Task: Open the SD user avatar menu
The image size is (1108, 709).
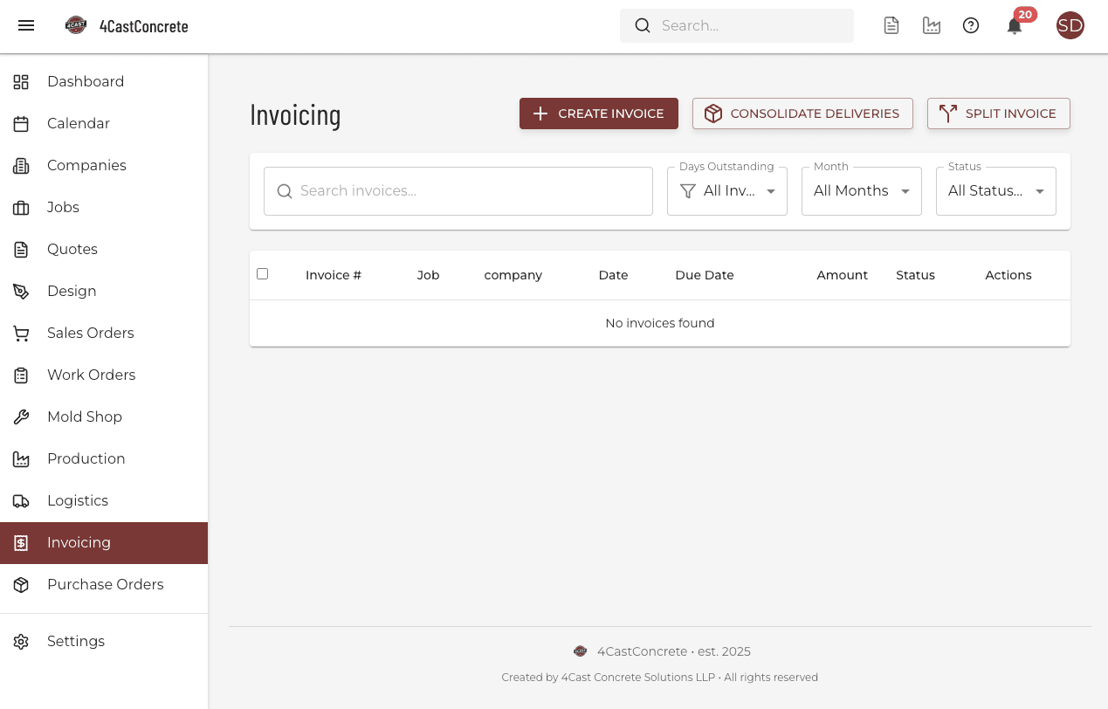Action: pos(1070,25)
